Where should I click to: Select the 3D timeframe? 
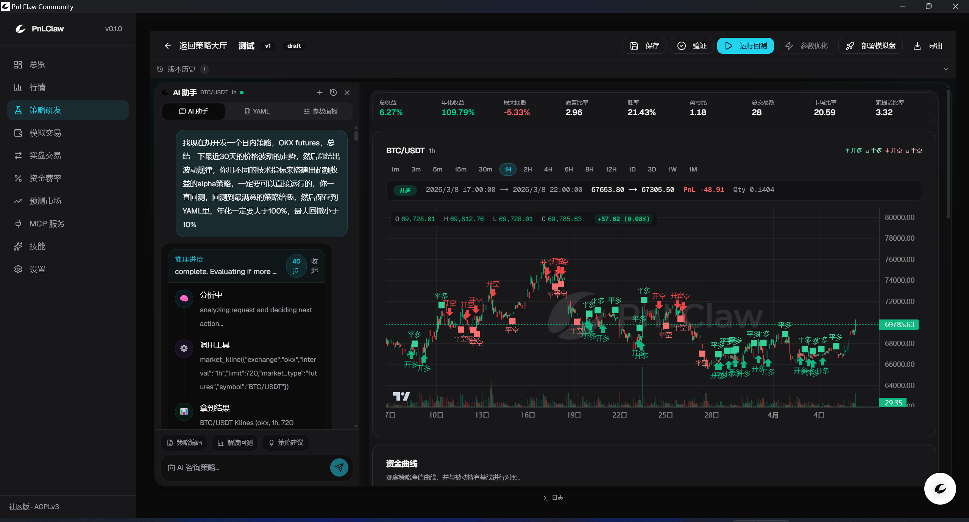[x=652, y=170]
